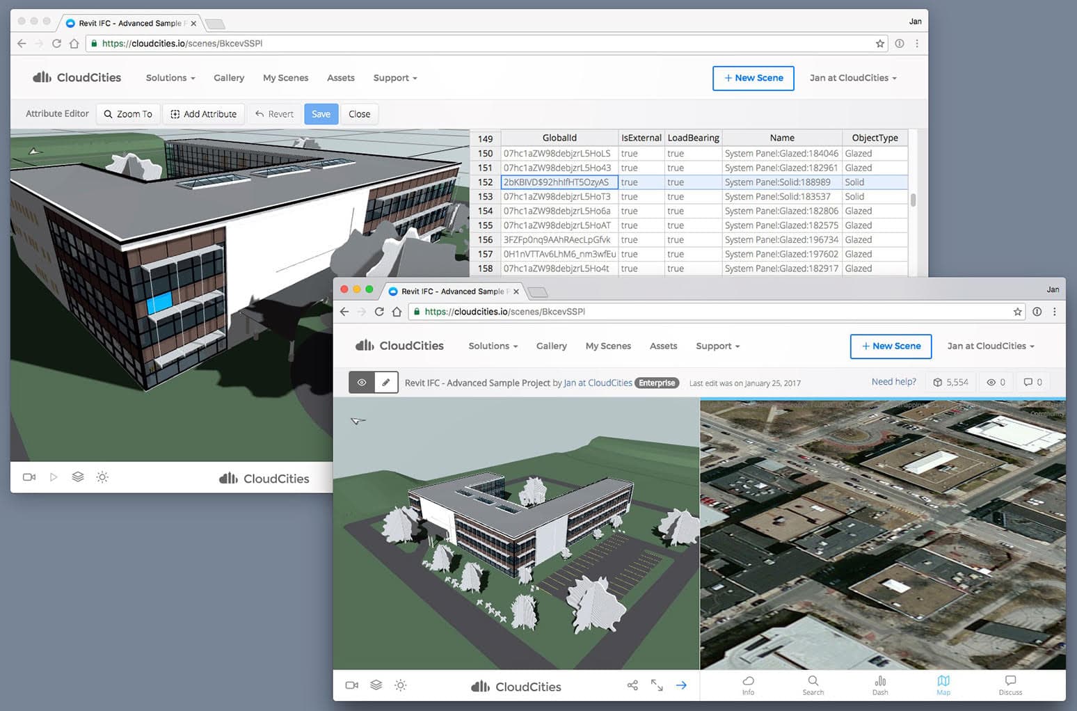Switch to the Discuss tab
The height and width of the screenshot is (711, 1077).
click(x=1010, y=685)
